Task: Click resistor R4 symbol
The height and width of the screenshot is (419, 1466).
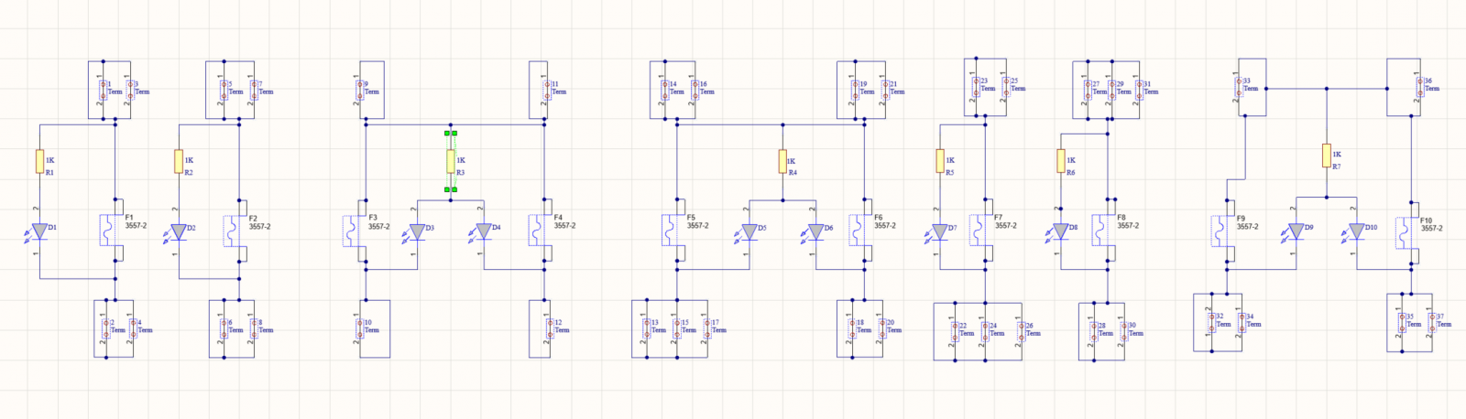Action: coord(782,162)
